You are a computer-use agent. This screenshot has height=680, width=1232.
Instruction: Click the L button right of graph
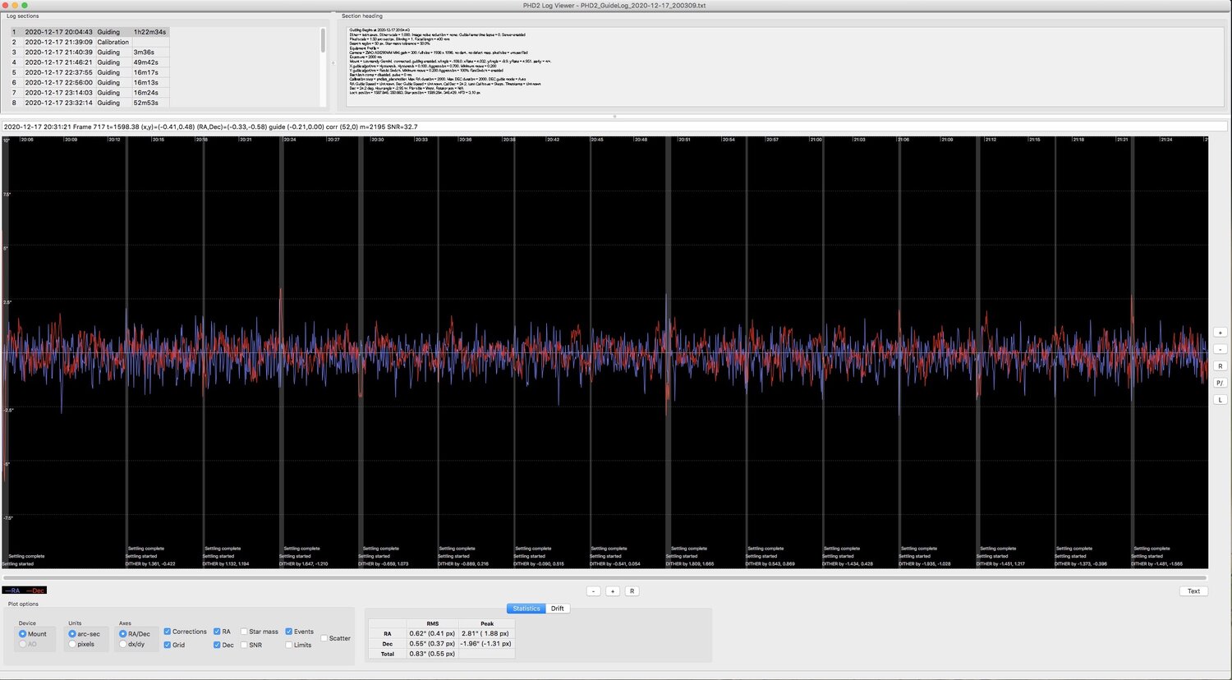click(x=1220, y=400)
